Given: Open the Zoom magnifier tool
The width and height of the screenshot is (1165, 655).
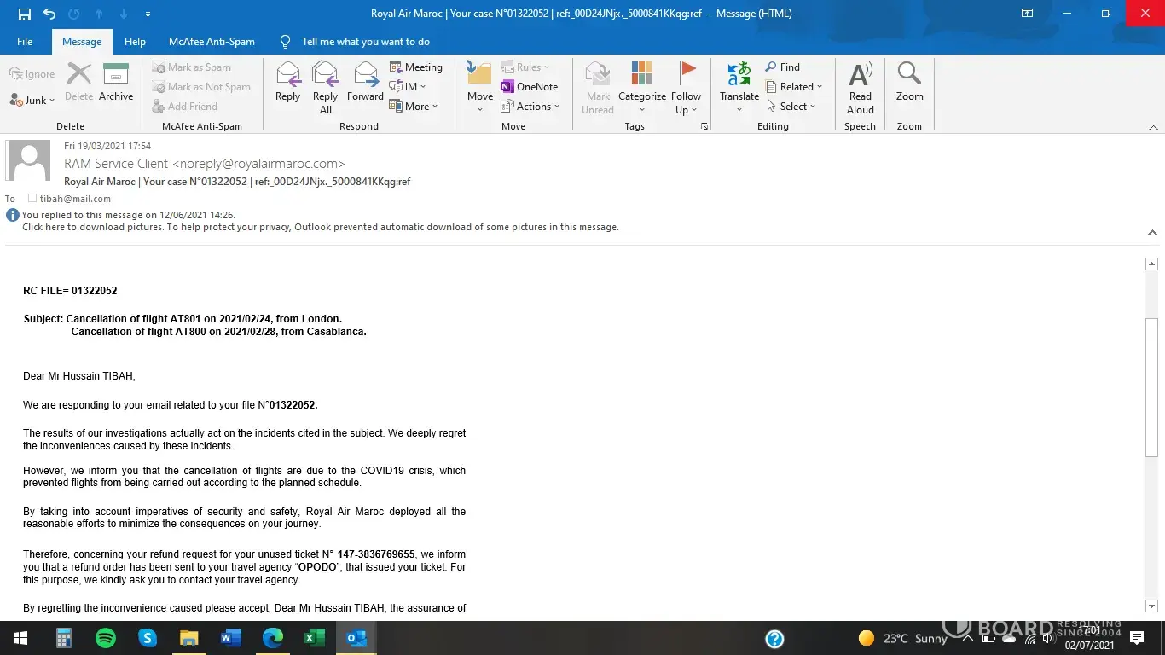Looking at the screenshot, I should (909, 83).
